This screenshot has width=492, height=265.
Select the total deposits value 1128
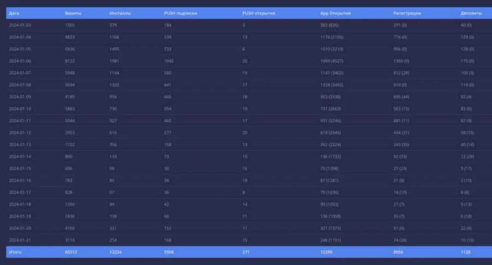466,252
